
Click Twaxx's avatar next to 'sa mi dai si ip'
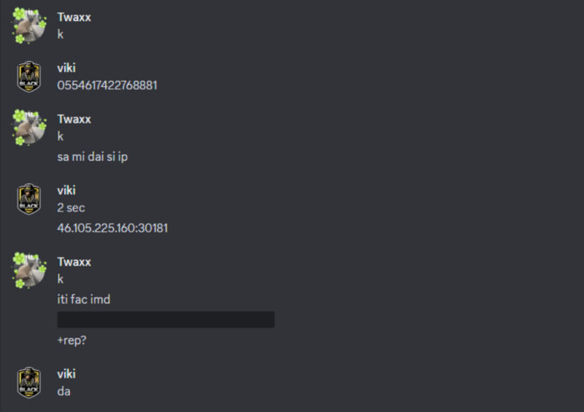pos(29,127)
